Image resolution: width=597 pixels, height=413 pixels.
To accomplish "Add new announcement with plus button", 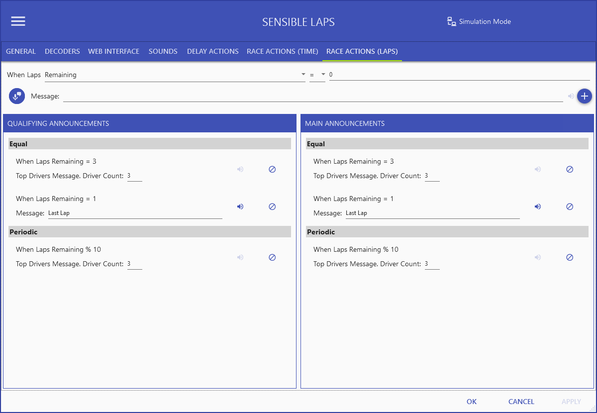I will click(x=585, y=96).
